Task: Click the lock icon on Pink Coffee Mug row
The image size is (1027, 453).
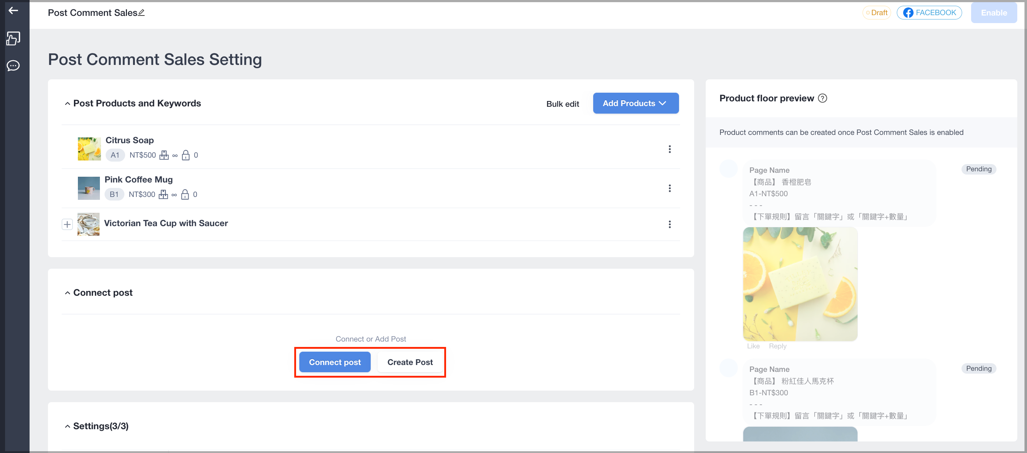Action: (x=185, y=195)
